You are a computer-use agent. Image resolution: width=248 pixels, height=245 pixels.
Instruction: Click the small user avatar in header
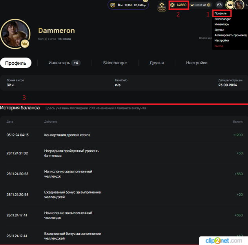(239, 5)
